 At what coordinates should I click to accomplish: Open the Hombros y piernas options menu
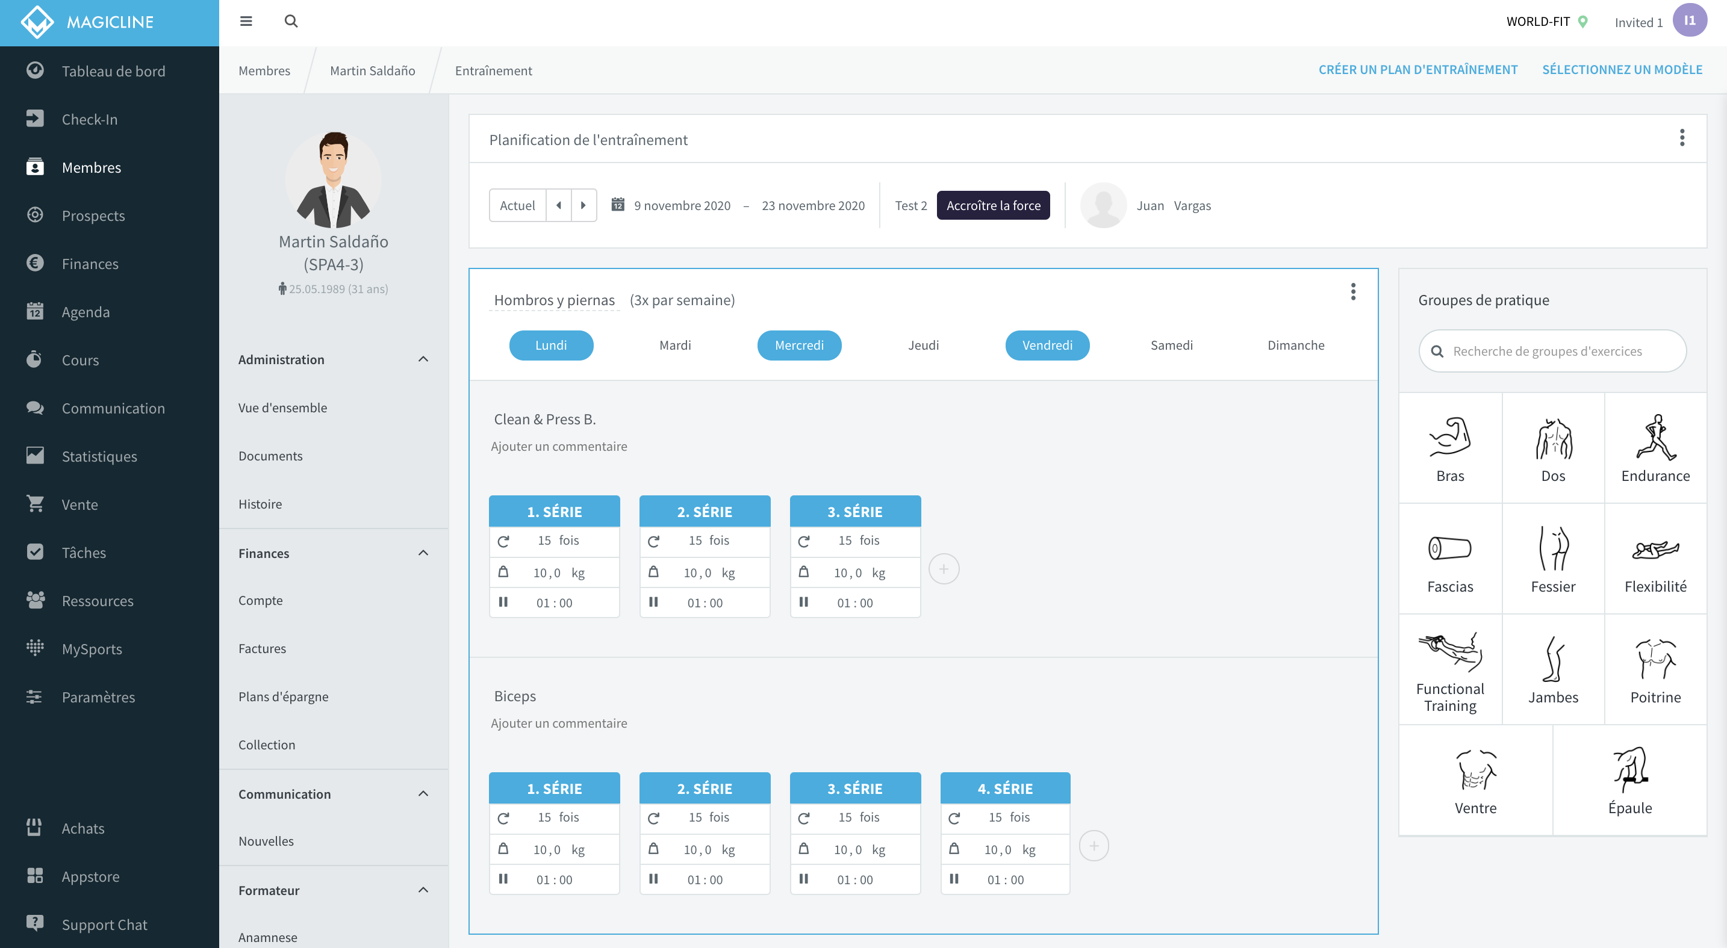pos(1353,292)
